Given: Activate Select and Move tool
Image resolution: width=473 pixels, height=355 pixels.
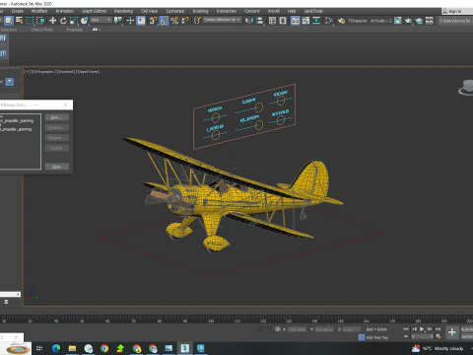Looking at the screenshot, I should pos(52,21).
